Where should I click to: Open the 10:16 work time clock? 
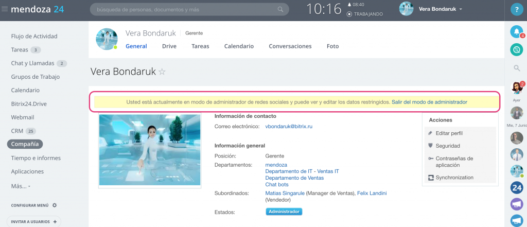point(324,9)
